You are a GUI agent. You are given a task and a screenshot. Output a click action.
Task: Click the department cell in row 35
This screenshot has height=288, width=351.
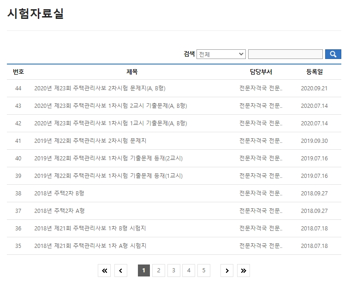261,246
